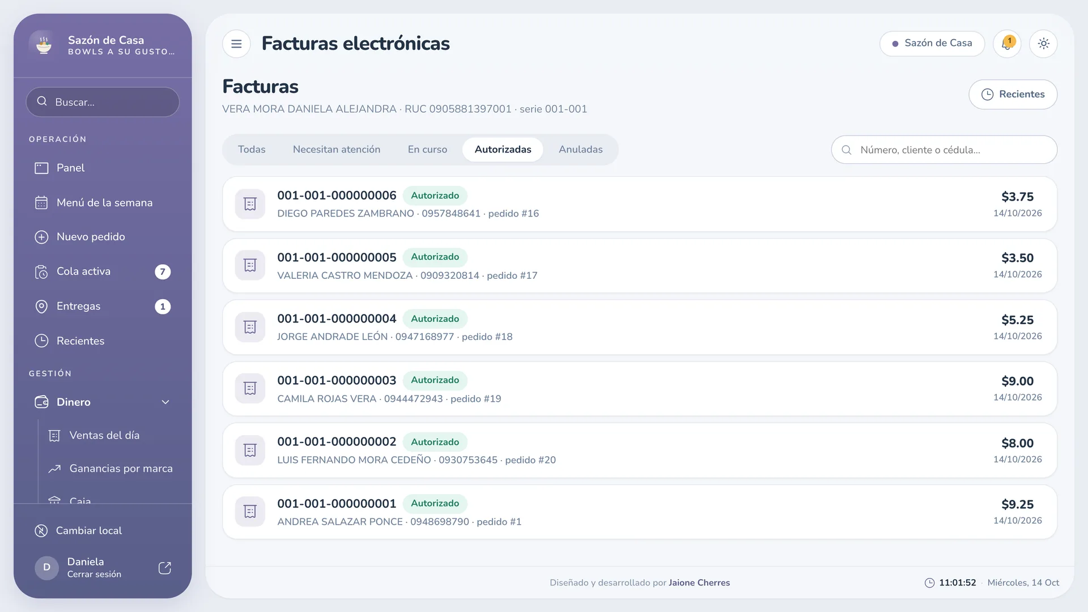Click receipt icon of invoice 000000001

coord(250,512)
